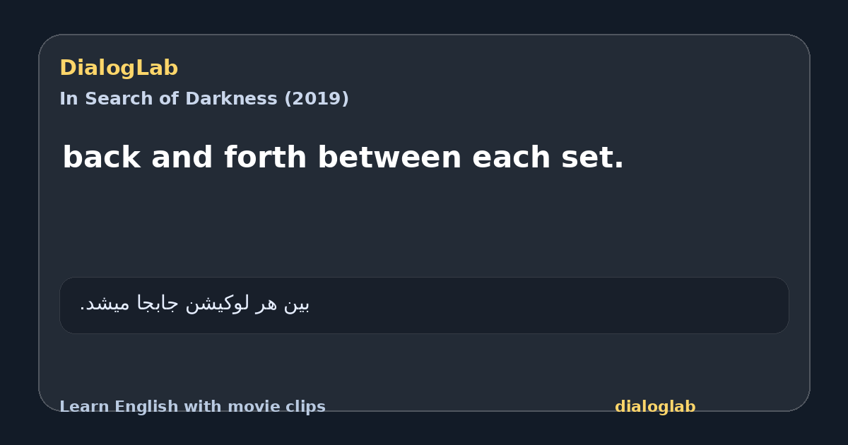Tap the word 'each' in the subtitle
This screenshot has height=445, width=848.
[x=505, y=158]
